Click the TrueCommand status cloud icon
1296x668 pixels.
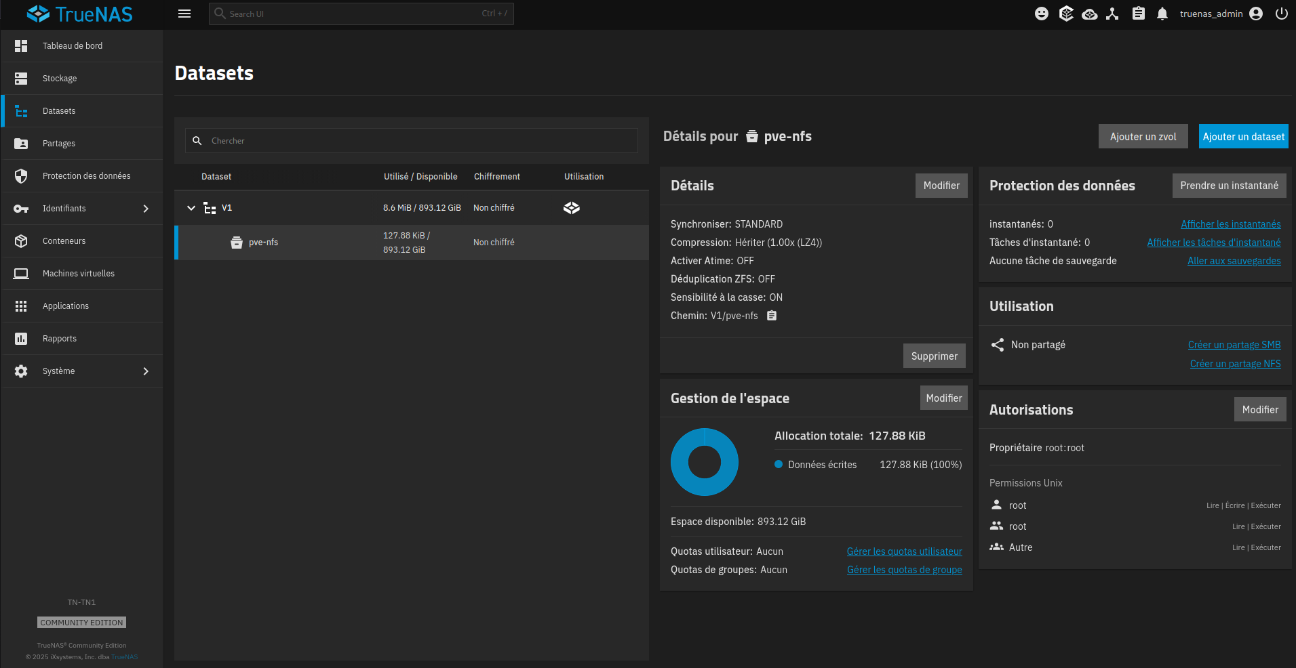point(1089,14)
